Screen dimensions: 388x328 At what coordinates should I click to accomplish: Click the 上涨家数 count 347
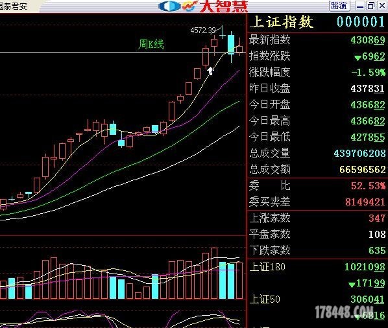click(377, 218)
